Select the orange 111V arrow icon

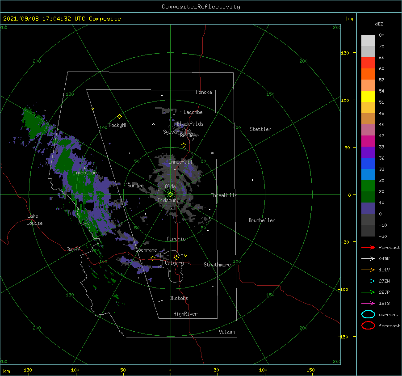point(368,270)
